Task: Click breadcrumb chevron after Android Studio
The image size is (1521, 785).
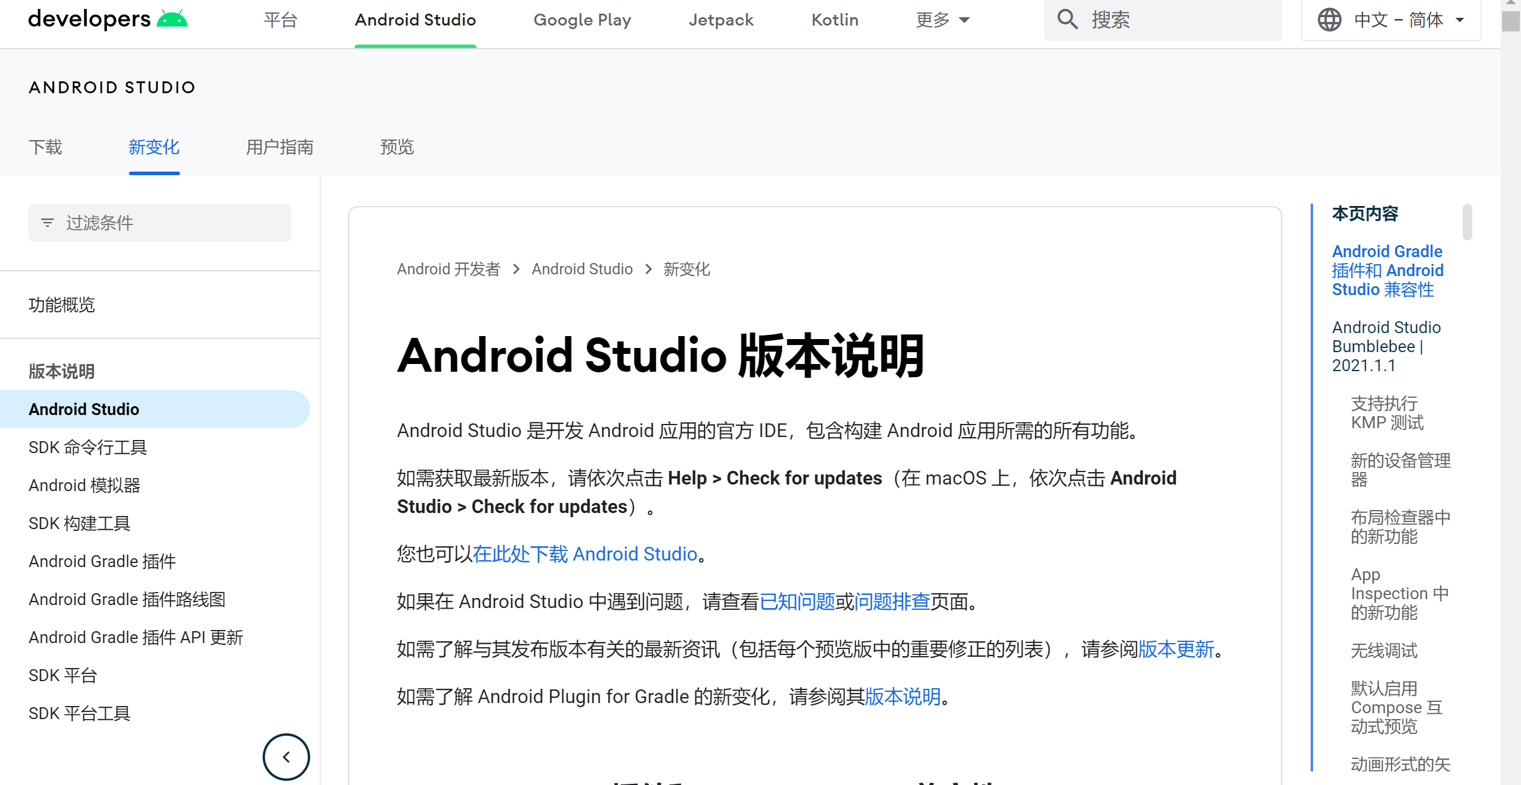Action: (x=648, y=270)
